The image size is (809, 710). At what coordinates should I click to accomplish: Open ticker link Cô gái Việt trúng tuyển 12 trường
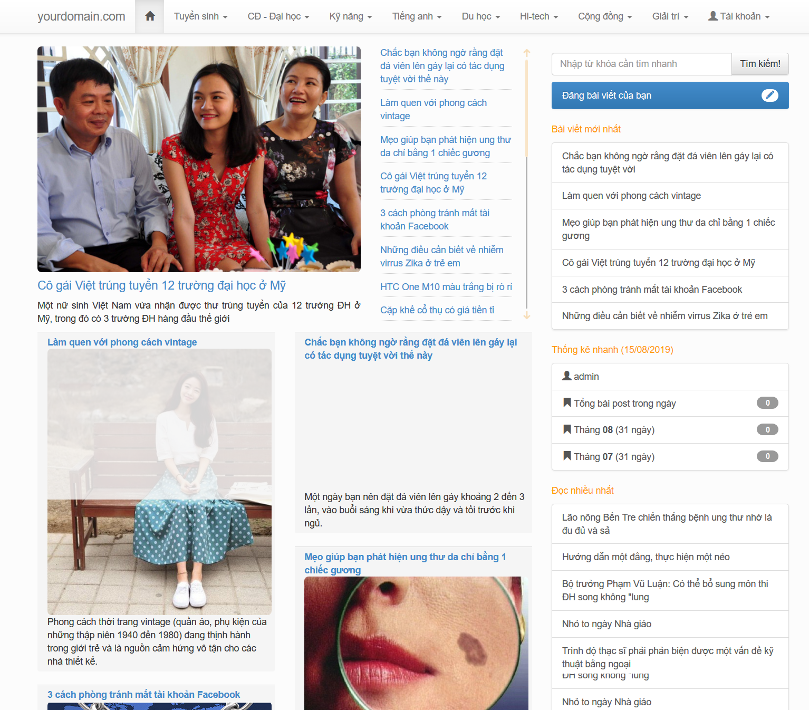coord(434,183)
